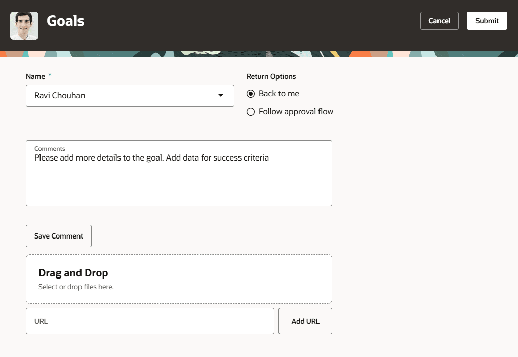Click the profile photo in the header
Viewport: 518px width, 357px height.
(x=24, y=25)
